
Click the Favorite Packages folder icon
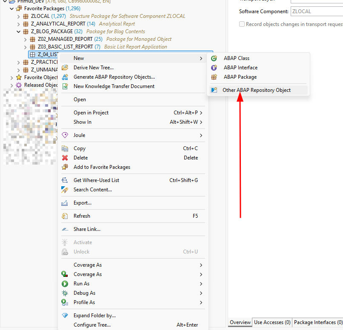(19, 9)
